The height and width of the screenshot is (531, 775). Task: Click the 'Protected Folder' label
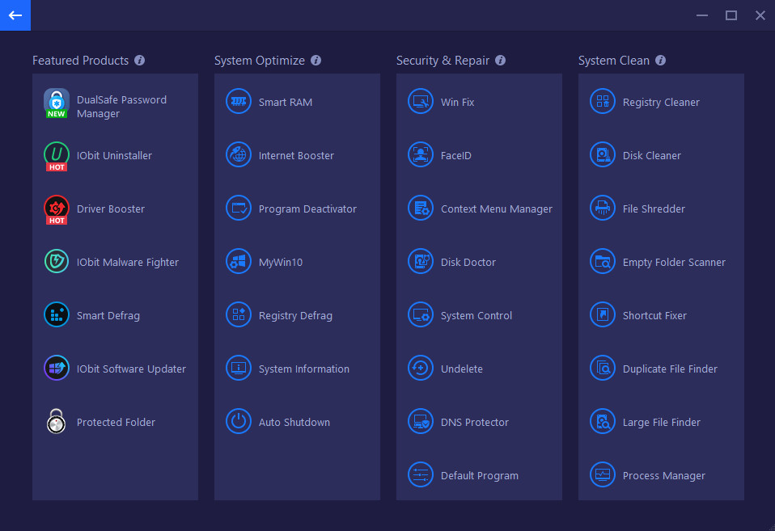tap(116, 423)
